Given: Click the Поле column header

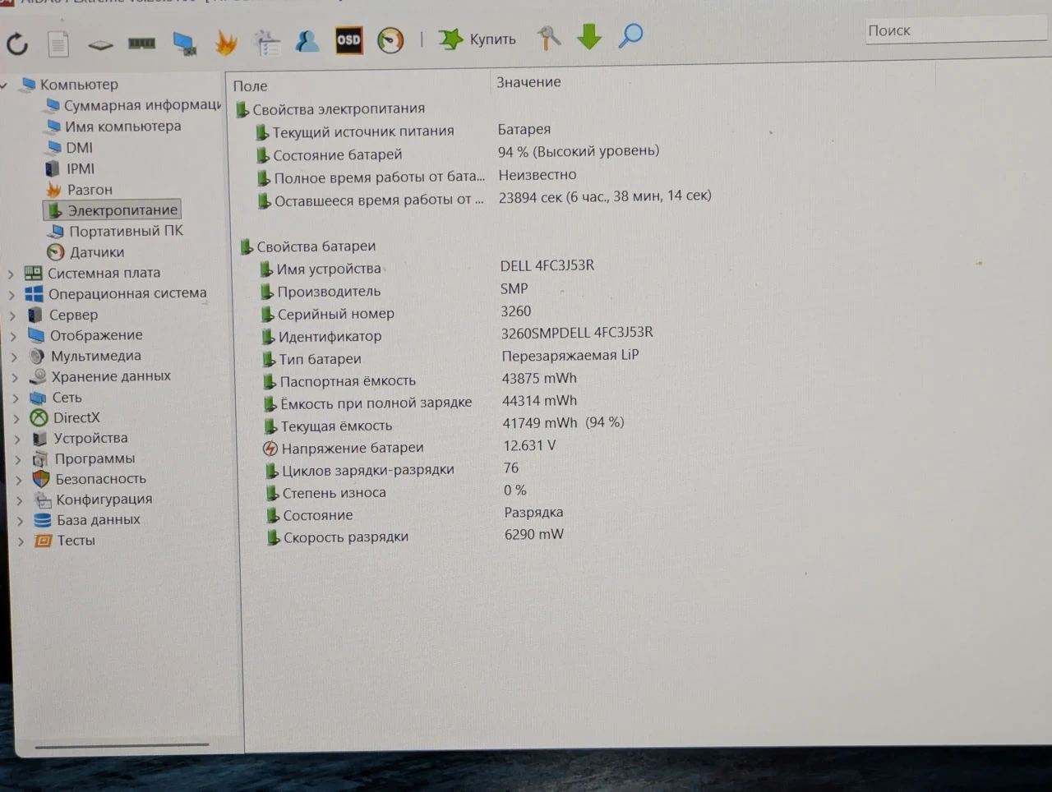Looking at the screenshot, I should (x=250, y=86).
